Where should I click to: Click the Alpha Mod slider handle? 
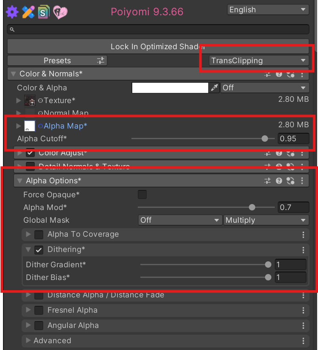coord(252,207)
